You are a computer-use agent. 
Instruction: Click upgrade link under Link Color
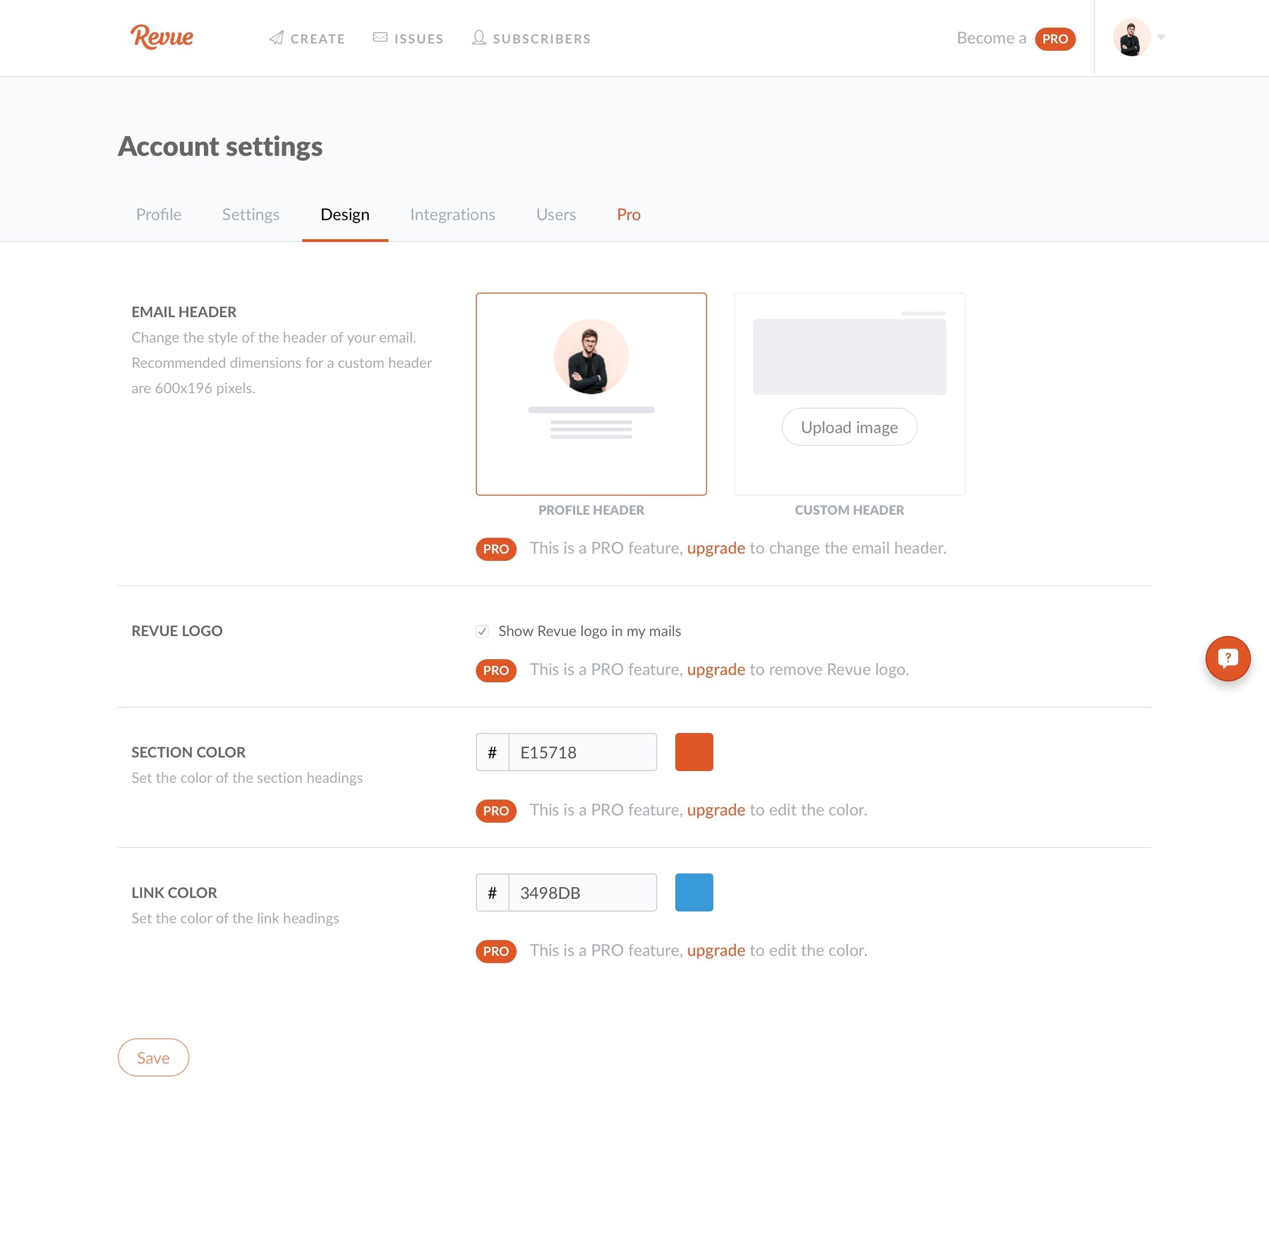716,951
